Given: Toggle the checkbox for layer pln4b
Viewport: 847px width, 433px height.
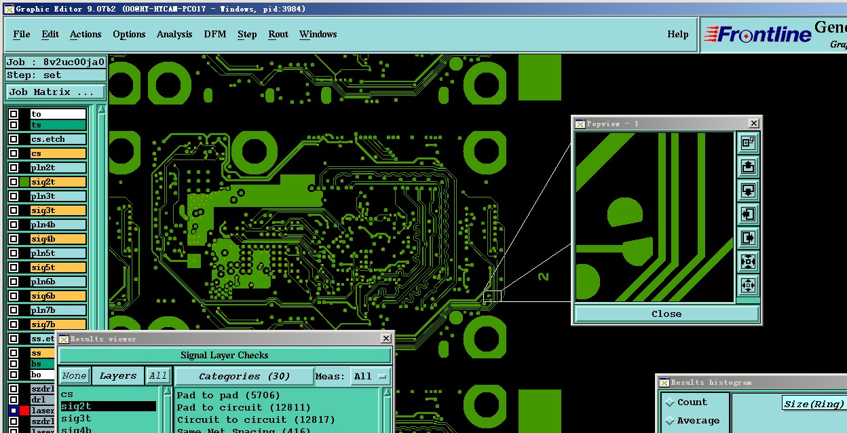Looking at the screenshot, I should coord(14,225).
